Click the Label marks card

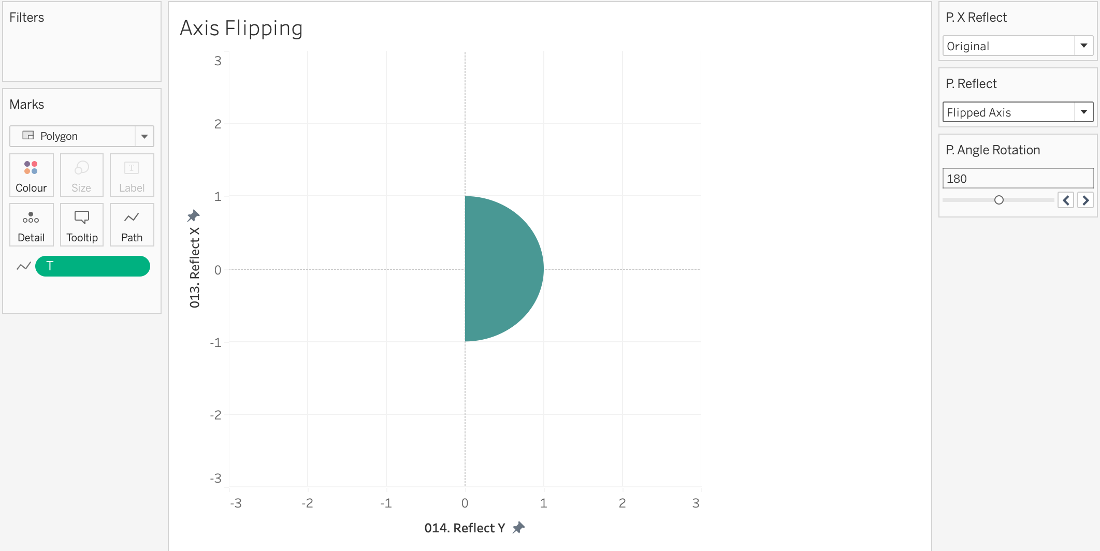point(132,175)
